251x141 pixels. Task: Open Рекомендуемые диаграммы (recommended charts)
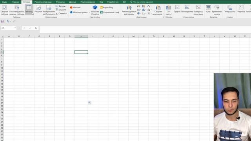coord(129,10)
